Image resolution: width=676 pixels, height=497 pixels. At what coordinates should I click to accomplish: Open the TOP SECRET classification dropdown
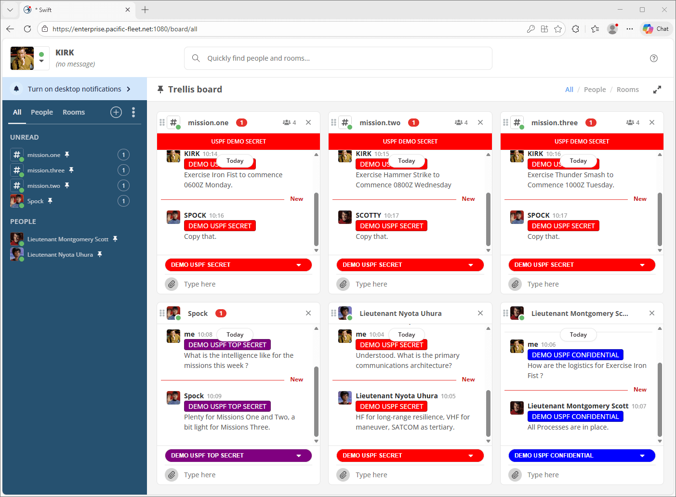[238, 456]
